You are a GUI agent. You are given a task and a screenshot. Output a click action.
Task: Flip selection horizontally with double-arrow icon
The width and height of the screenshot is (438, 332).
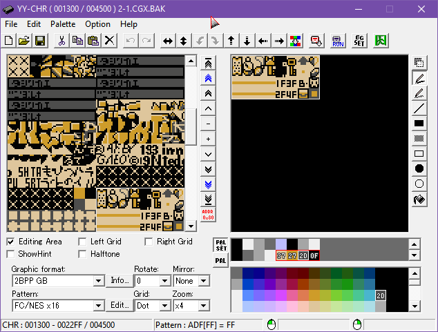click(167, 41)
